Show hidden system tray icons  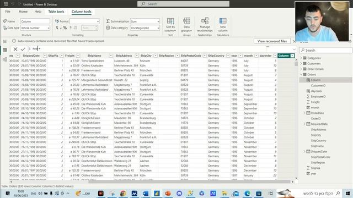(68, 193)
